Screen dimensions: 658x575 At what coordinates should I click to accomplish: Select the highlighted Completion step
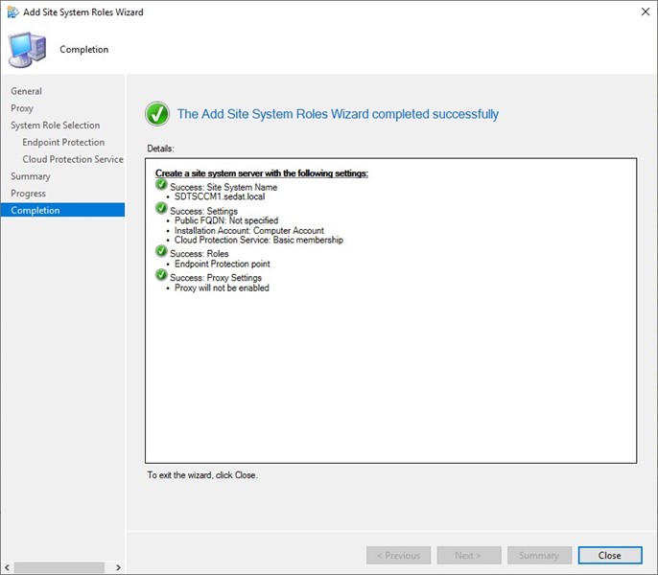[62, 210]
